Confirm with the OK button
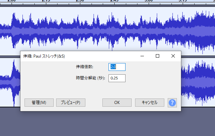215x136 pixels. click(x=117, y=103)
